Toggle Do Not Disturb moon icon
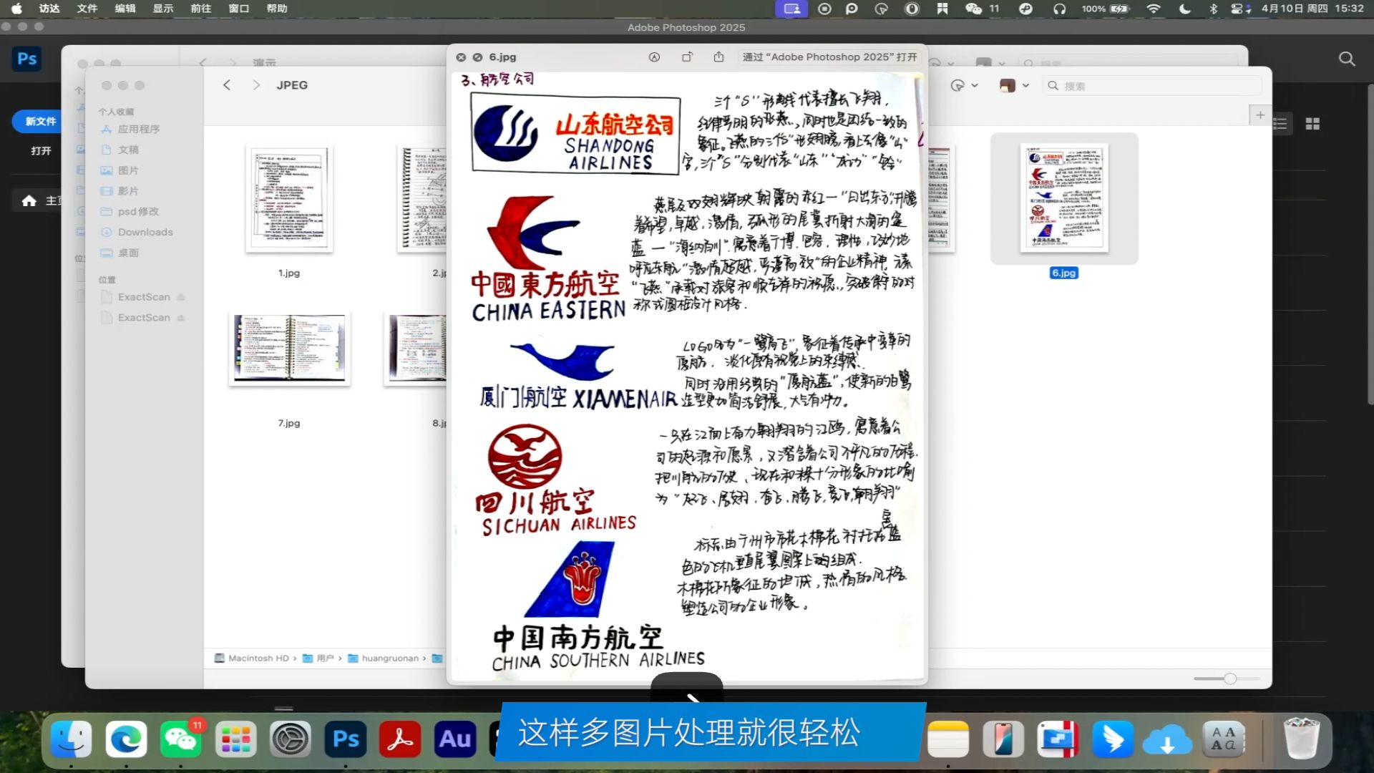This screenshot has height=773, width=1374. tap(1184, 9)
